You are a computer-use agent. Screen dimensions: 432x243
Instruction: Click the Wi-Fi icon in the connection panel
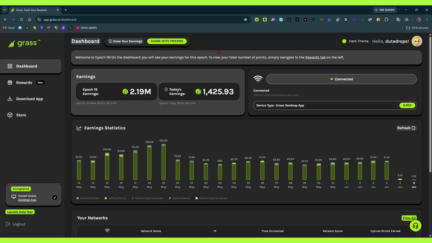click(x=258, y=79)
